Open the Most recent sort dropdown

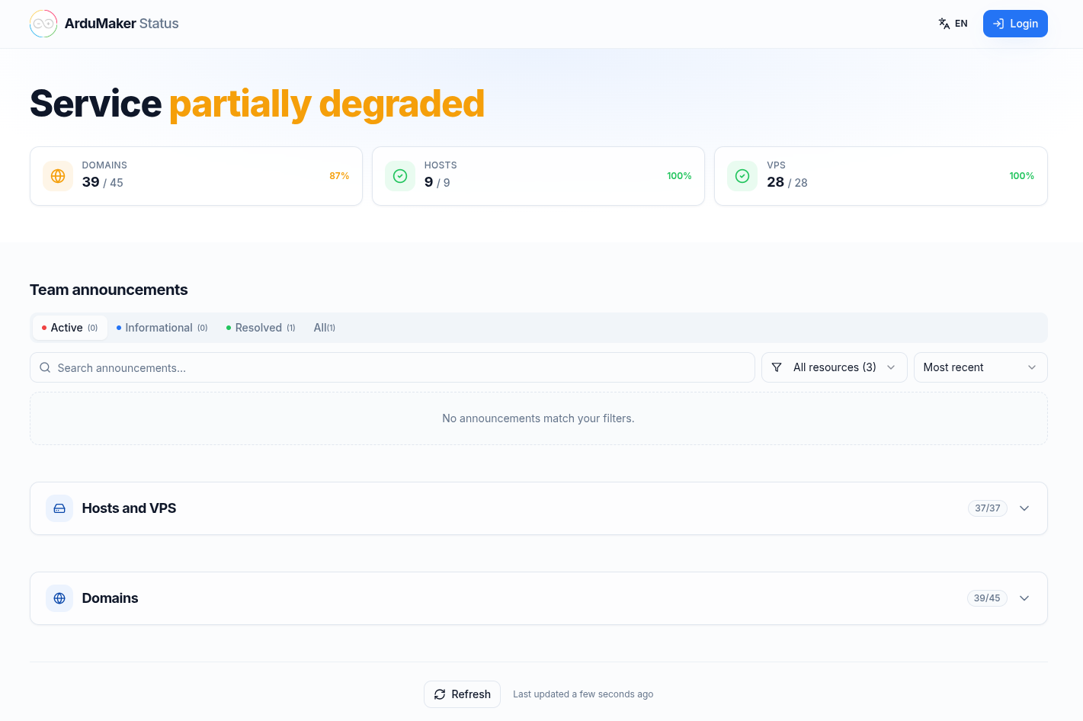[980, 367]
